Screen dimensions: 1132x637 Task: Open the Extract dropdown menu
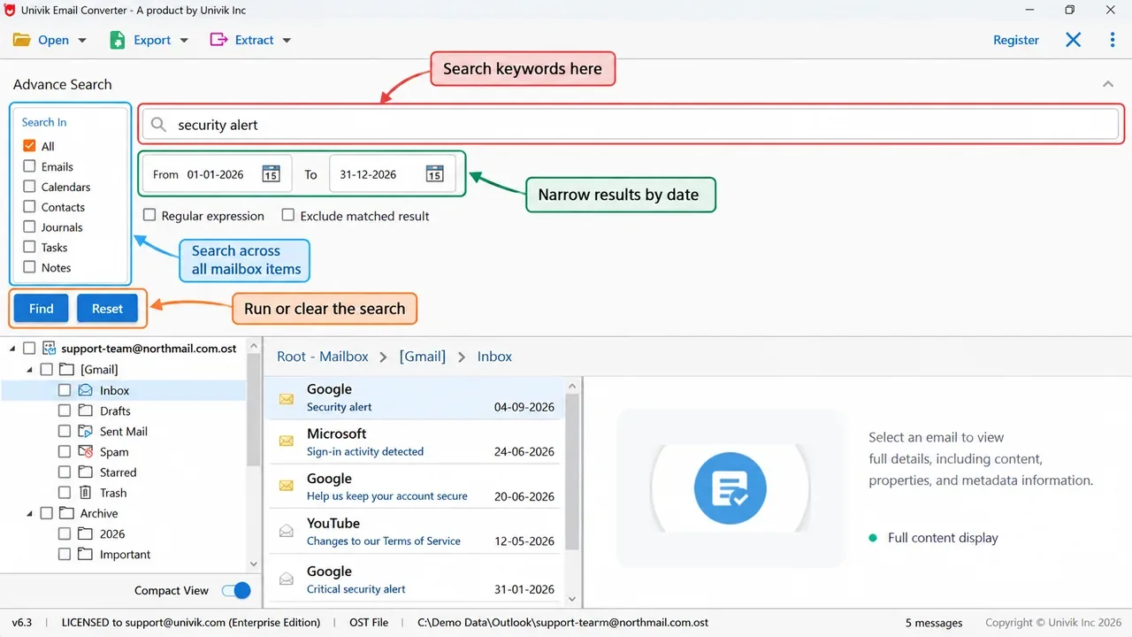coord(286,41)
